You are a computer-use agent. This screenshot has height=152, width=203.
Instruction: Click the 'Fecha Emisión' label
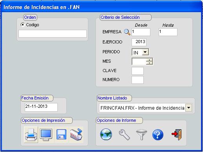tap(35, 98)
